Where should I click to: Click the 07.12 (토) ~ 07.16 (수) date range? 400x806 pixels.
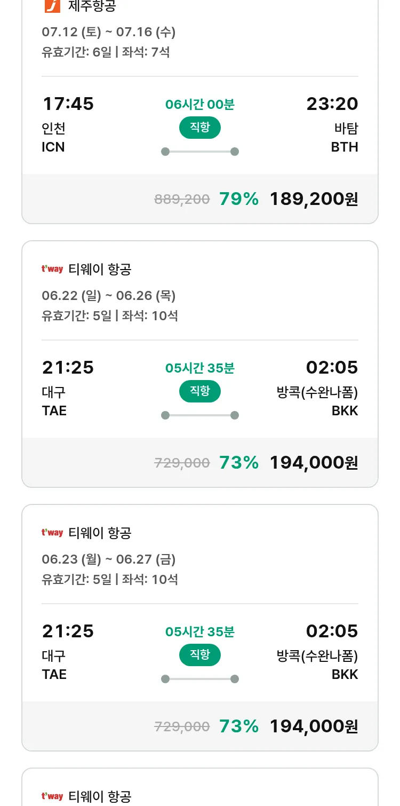point(109,32)
